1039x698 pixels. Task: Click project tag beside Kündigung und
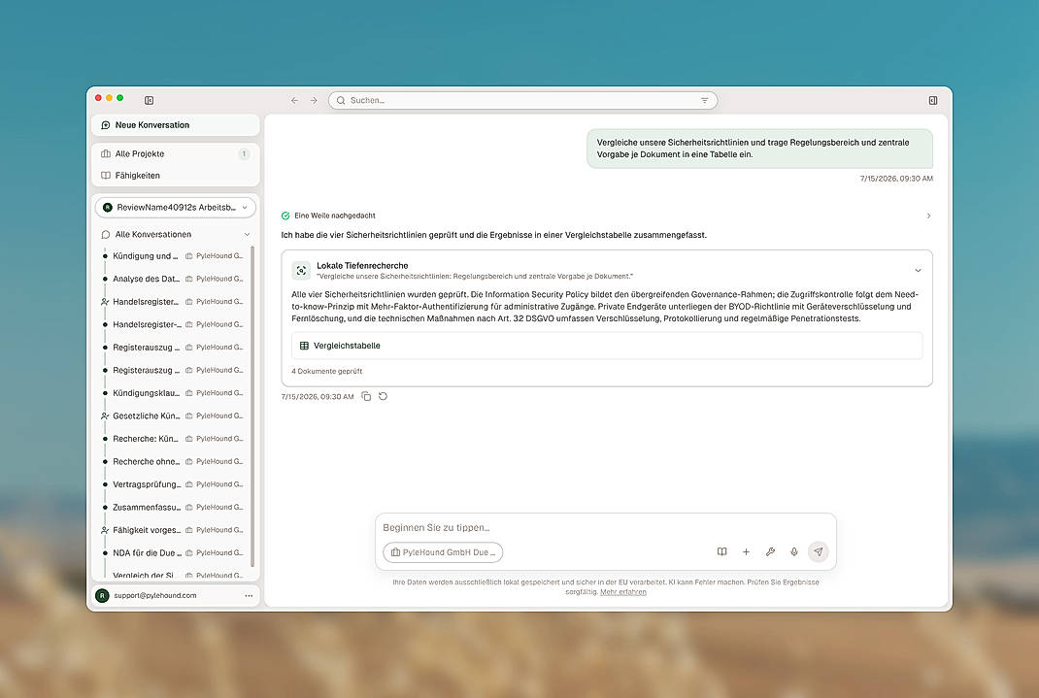pos(214,256)
